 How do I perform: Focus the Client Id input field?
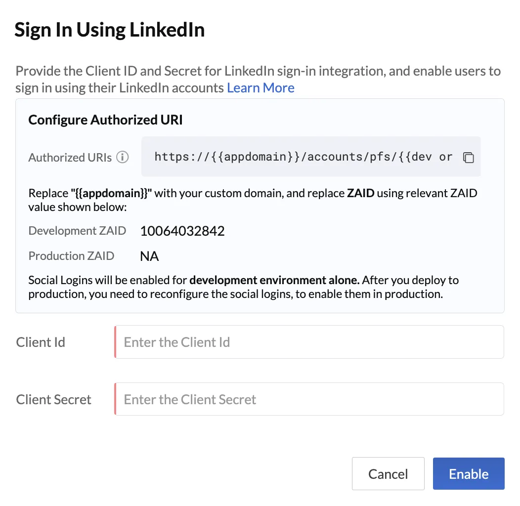coord(309,342)
